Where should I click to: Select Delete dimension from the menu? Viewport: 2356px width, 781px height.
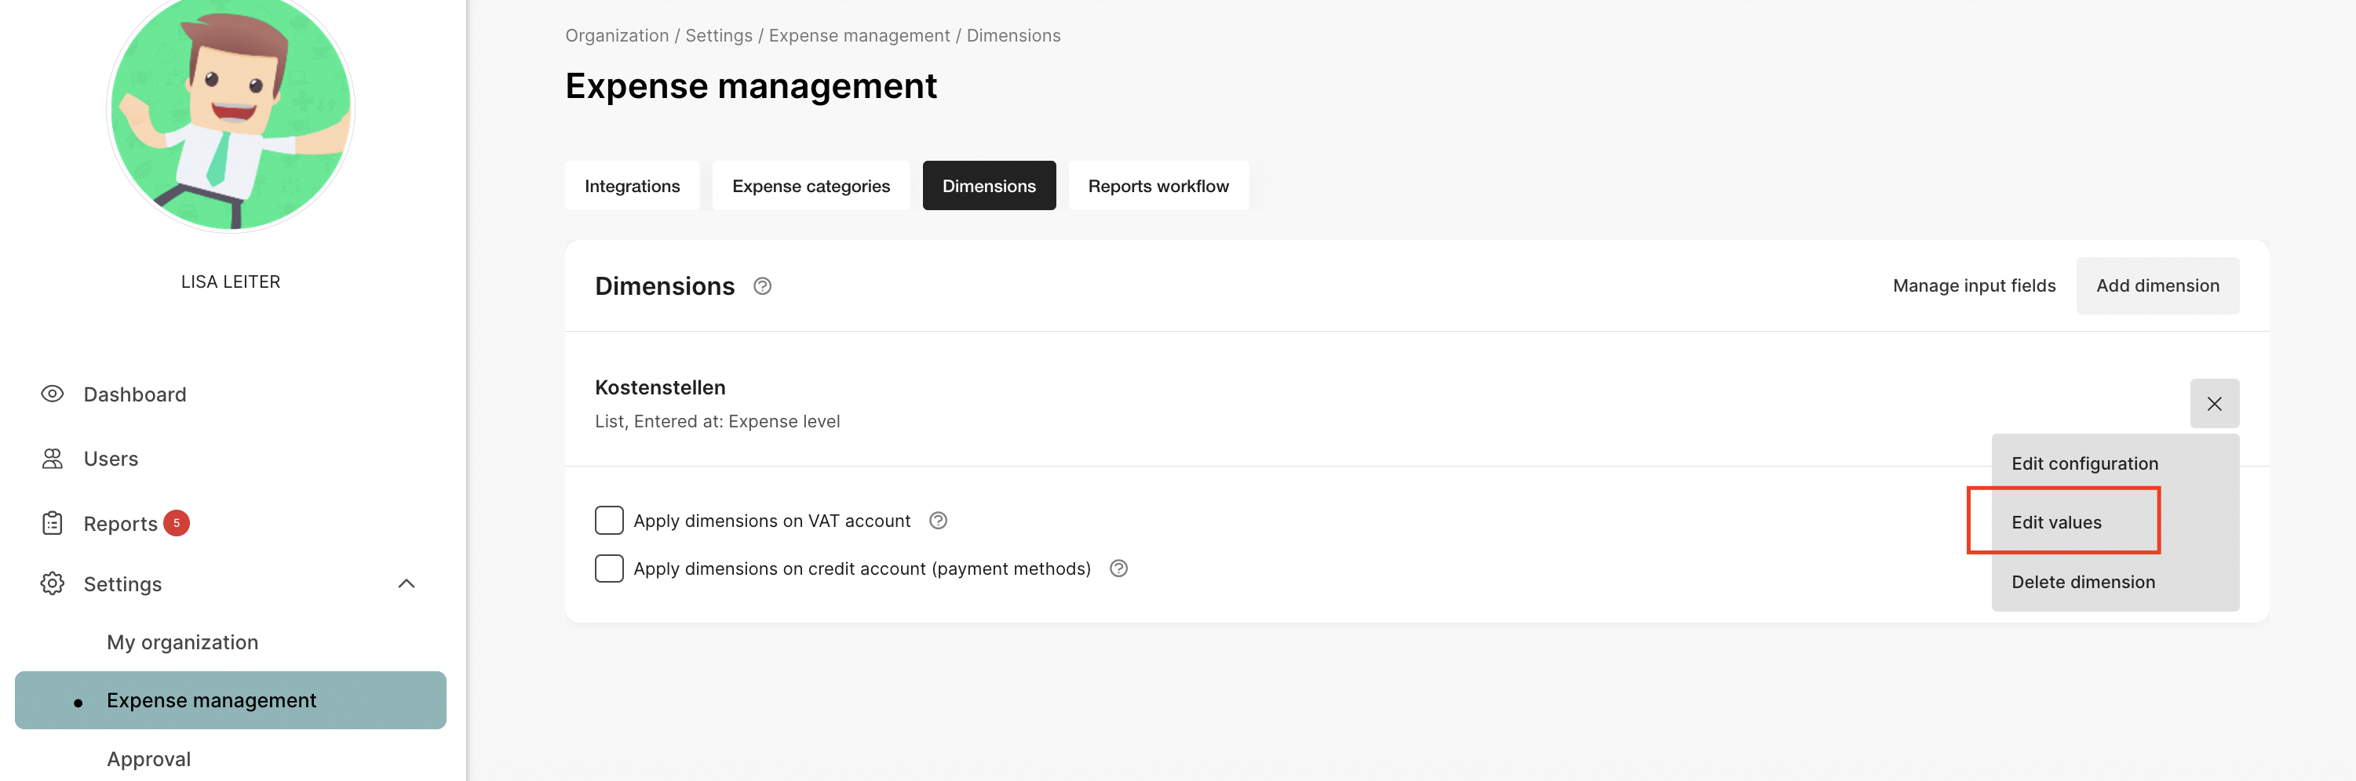[x=2083, y=582]
